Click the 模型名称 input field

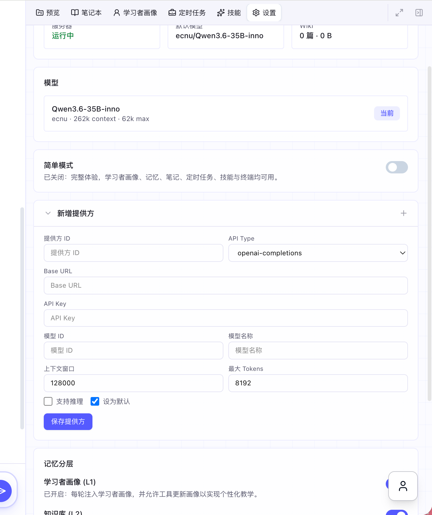pos(318,351)
